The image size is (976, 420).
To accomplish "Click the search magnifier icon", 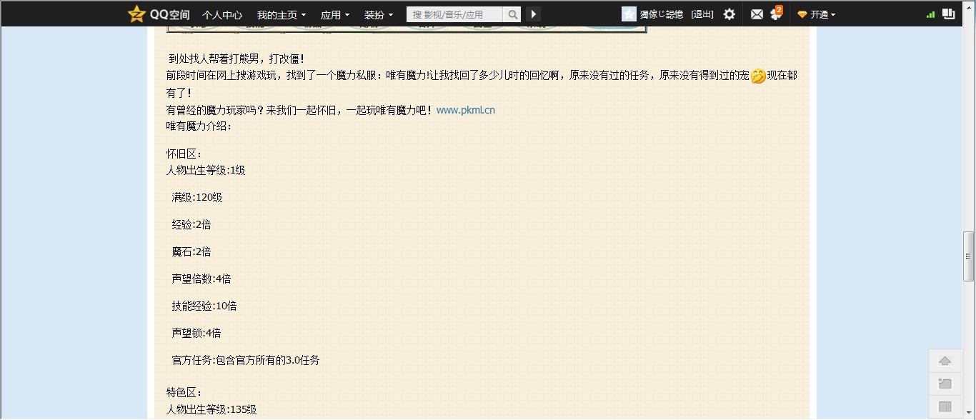I will [x=512, y=14].
